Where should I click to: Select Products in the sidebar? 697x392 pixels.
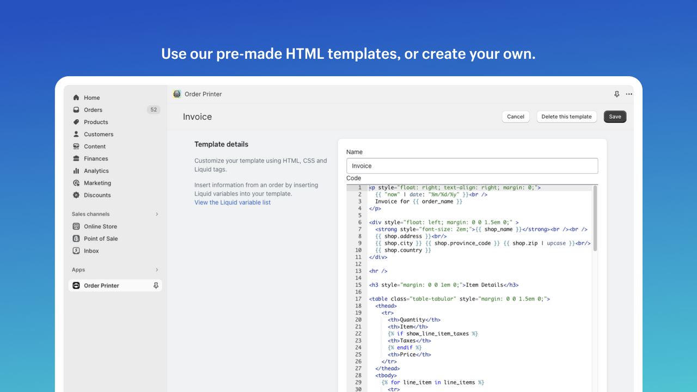pyautogui.click(x=95, y=121)
